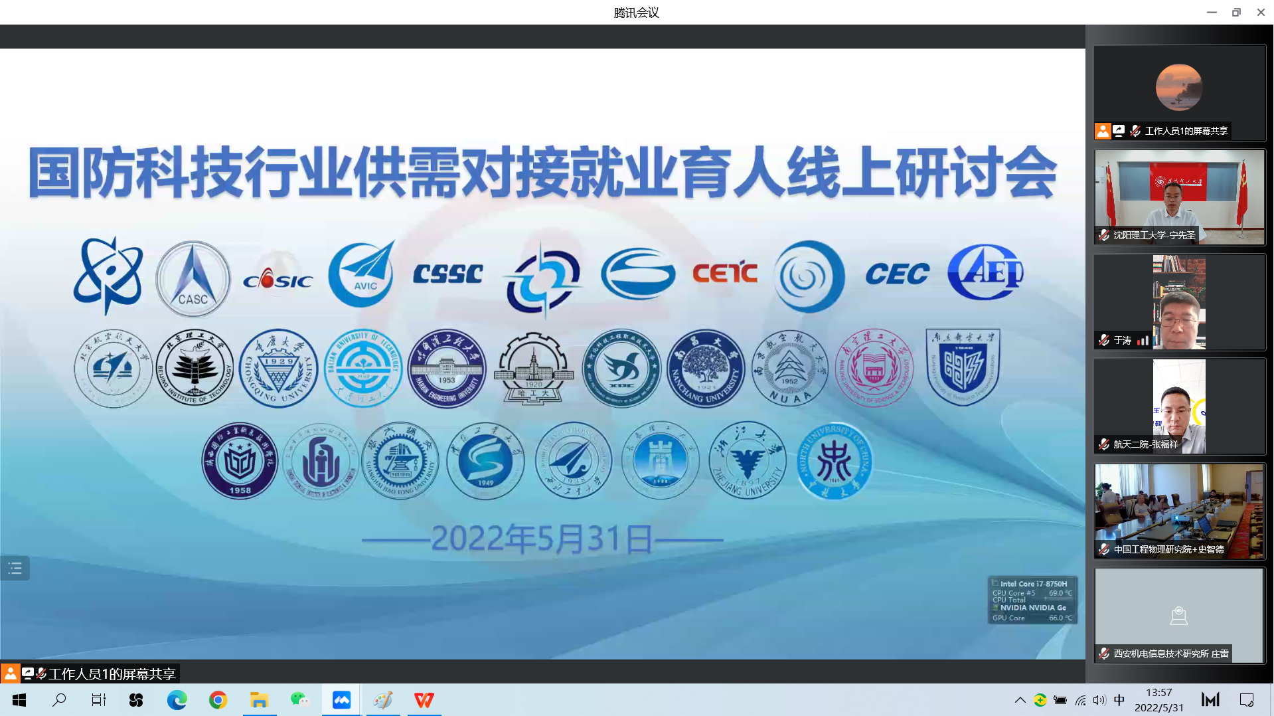Open WeChat from taskbar
Image resolution: width=1274 pixels, height=716 pixels.
coord(299,699)
